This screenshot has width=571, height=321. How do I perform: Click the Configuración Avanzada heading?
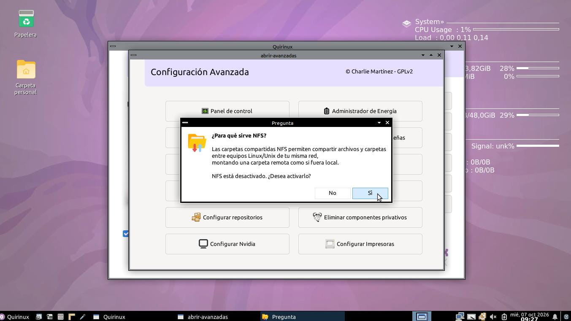click(x=200, y=72)
